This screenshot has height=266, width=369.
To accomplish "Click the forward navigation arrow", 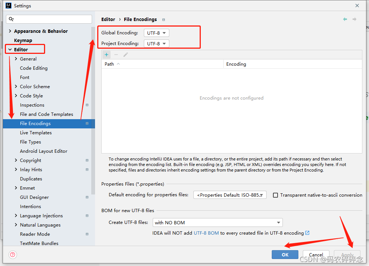I will [x=355, y=19].
